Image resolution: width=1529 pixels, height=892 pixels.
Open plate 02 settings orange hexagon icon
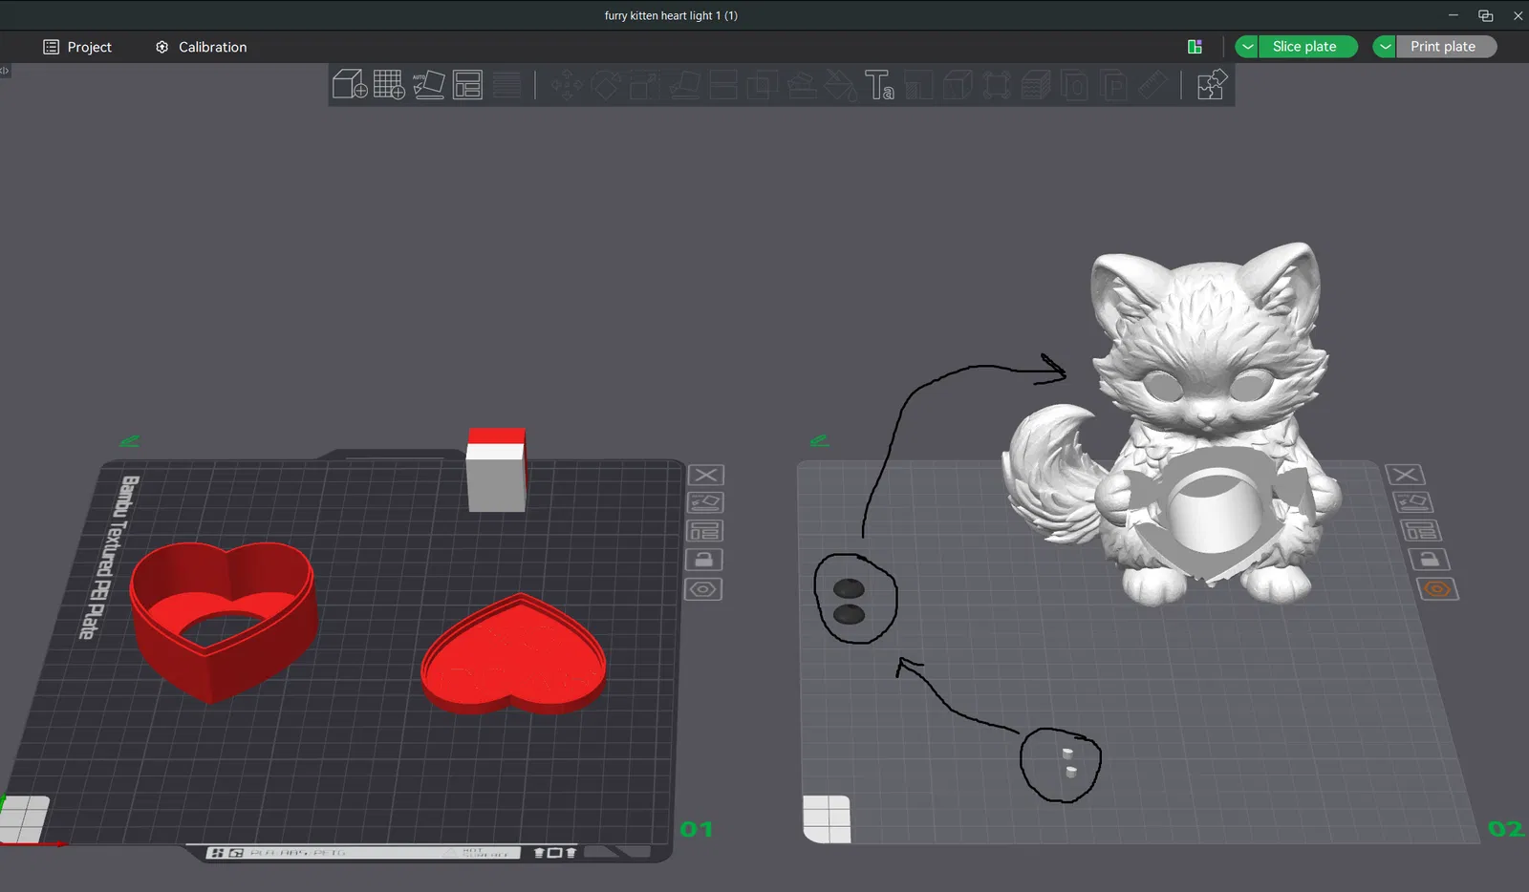click(1437, 589)
